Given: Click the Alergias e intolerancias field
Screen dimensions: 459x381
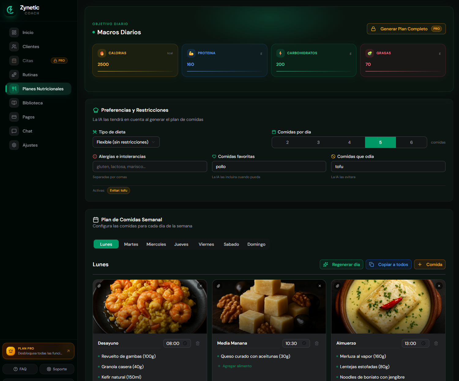Looking at the screenshot, I should 150,166.
